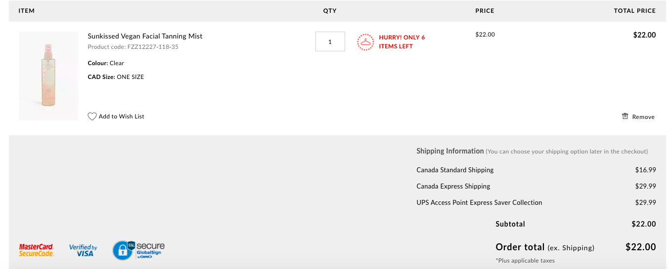Click Canada Standard Shipping option
Screen dimensions: 668x269
[455, 170]
